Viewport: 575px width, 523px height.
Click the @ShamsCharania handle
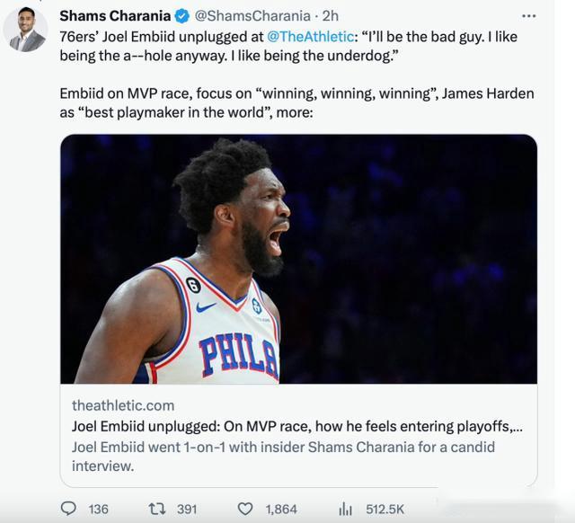[250, 16]
